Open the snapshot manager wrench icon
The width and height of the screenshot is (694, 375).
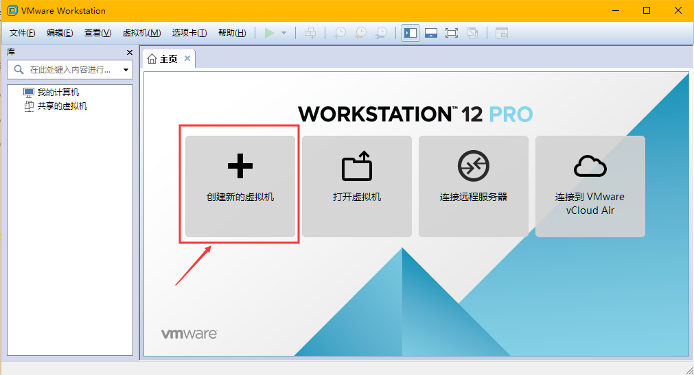[381, 33]
